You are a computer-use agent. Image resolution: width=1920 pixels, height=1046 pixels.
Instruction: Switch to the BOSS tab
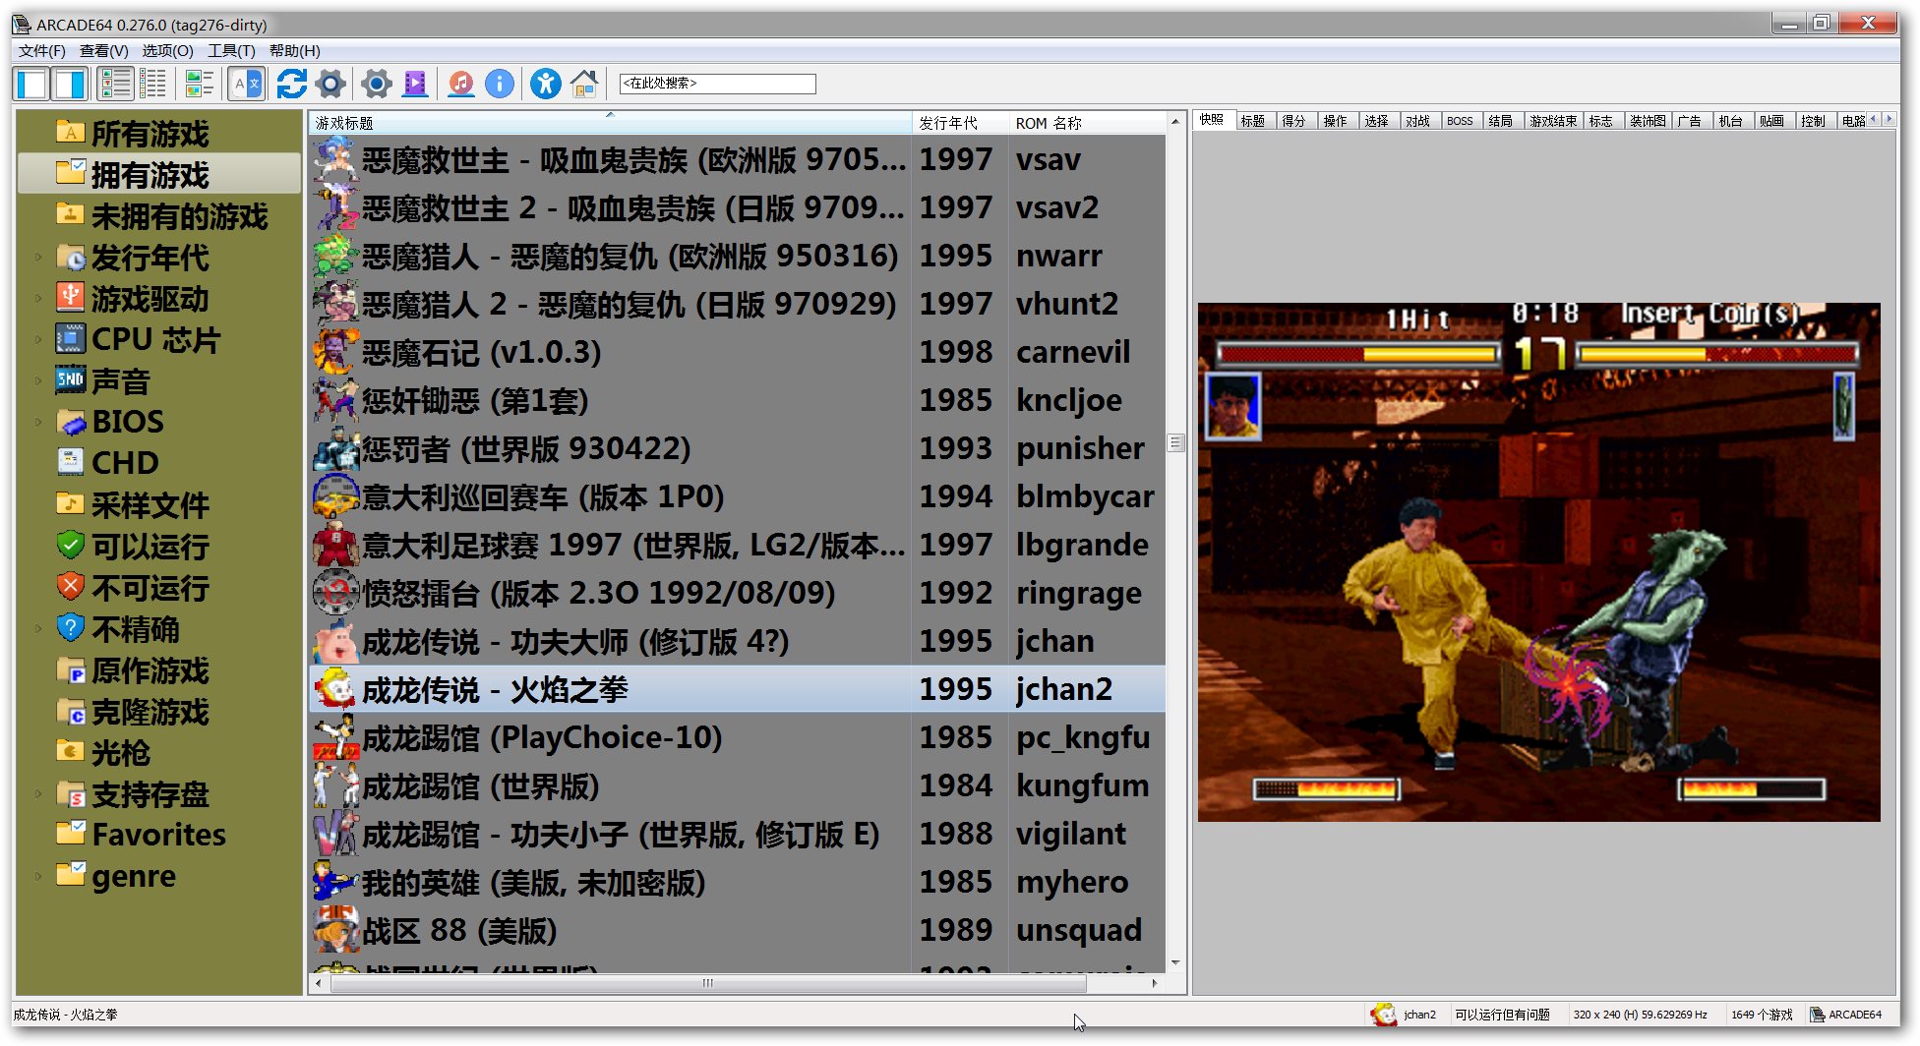(x=1460, y=121)
